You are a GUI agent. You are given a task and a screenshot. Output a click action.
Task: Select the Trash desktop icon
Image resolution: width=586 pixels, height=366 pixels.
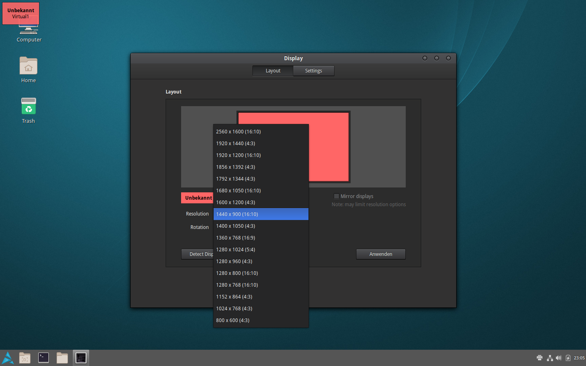coord(28,110)
